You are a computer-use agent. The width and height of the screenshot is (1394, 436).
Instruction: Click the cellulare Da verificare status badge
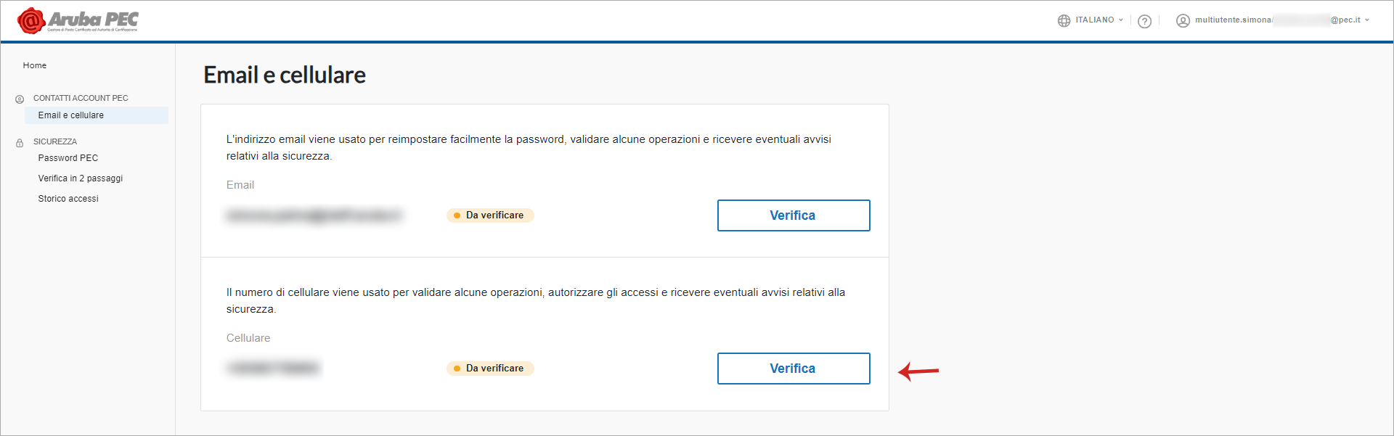click(x=490, y=369)
